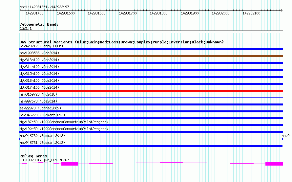
Task: Click ruler position 142931700
Action: pos(128,13)
